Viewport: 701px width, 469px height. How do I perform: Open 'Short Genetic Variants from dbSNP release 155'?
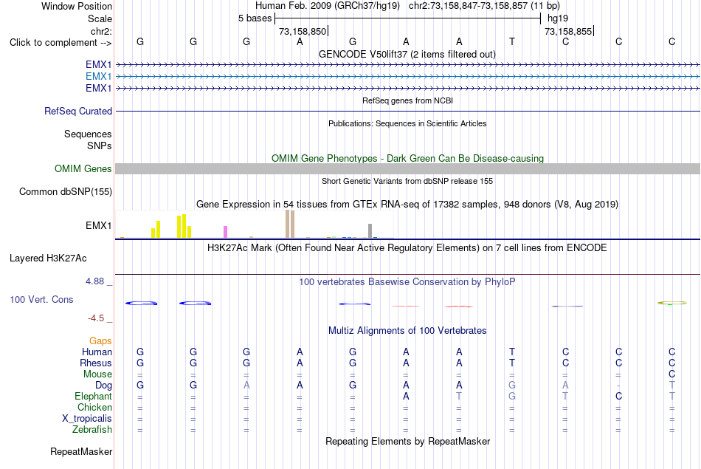407,181
